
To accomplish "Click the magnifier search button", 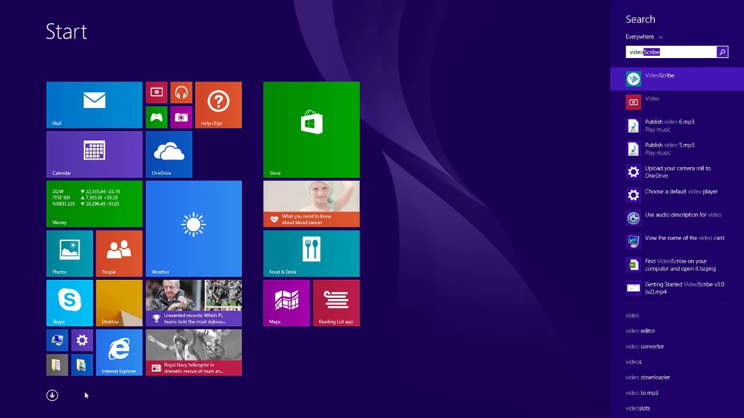I will tap(722, 52).
